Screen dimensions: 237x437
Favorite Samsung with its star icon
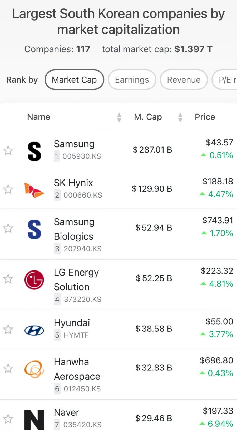click(8, 150)
